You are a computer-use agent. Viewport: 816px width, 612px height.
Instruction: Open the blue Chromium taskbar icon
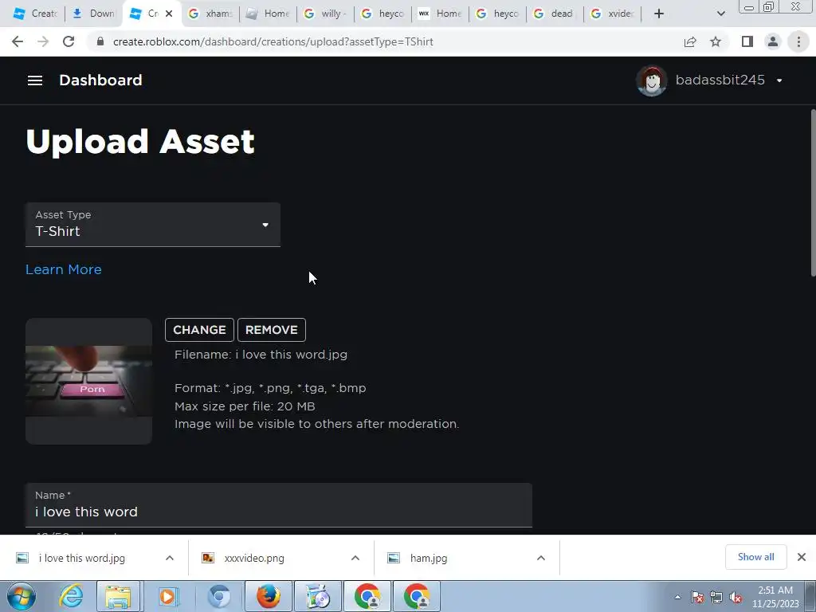(x=218, y=596)
